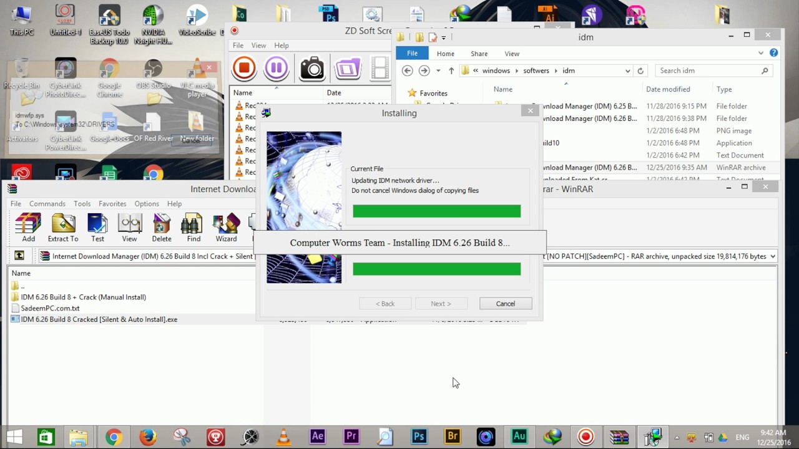Open the ZD Soft recorder View menu

[x=258, y=45]
